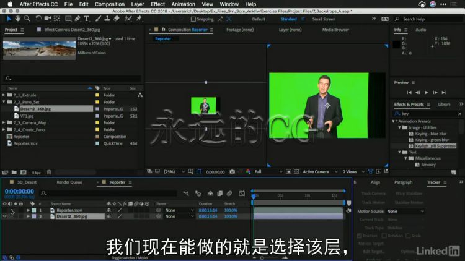This screenshot has width=465, height=261.
Task: Open the Active Camera dropdown
Action: 320,172
